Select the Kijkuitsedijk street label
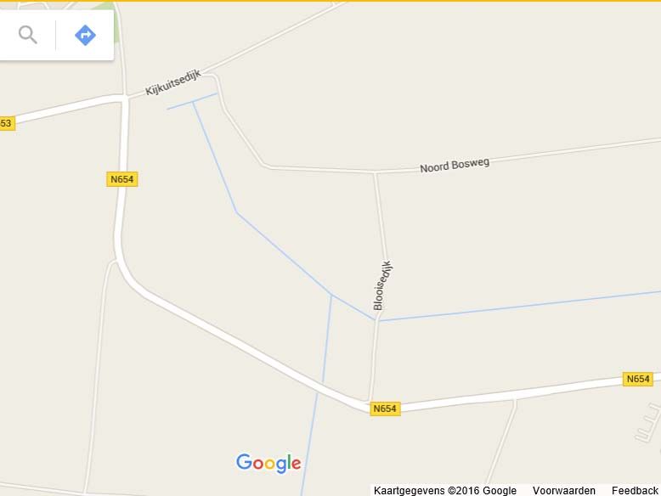661x496 pixels. [x=173, y=83]
